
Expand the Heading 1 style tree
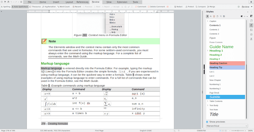[x=208, y=51]
